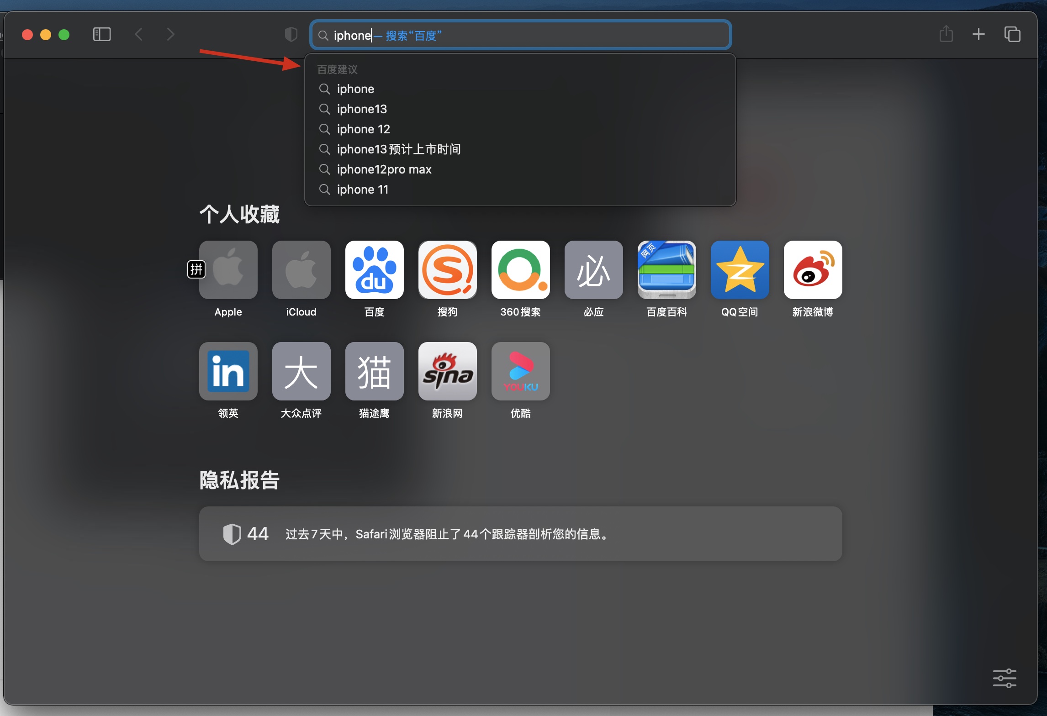Open the Youku video favorite

click(x=520, y=371)
